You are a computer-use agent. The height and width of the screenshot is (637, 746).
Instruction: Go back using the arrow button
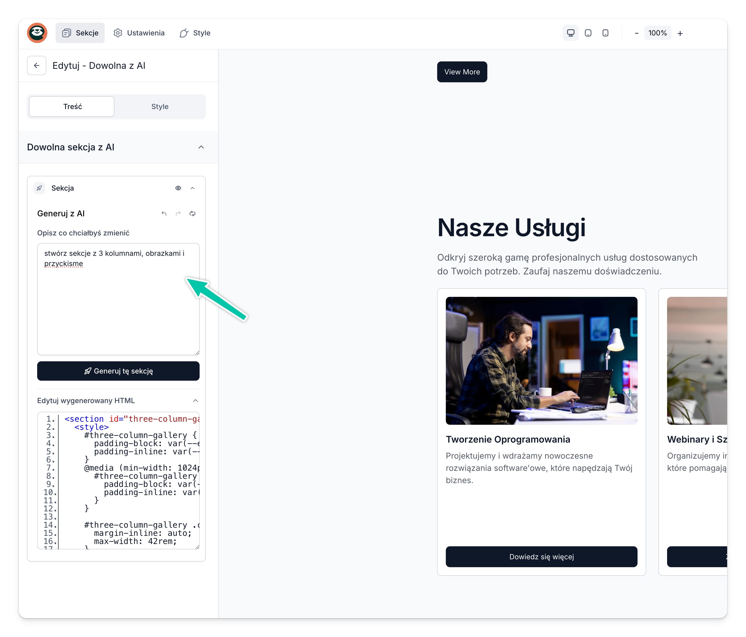pyautogui.click(x=37, y=65)
